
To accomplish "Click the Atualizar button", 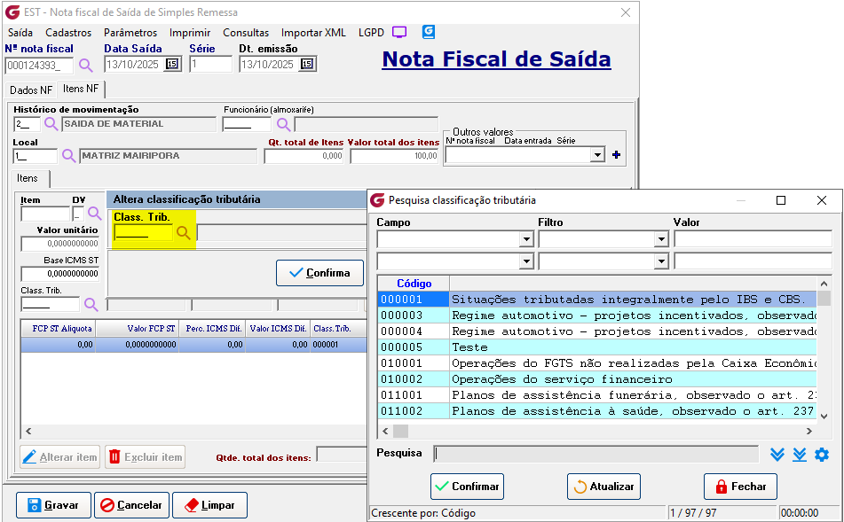I will [603, 487].
